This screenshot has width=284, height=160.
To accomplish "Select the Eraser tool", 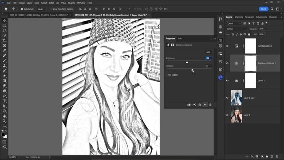I will click(4, 76).
